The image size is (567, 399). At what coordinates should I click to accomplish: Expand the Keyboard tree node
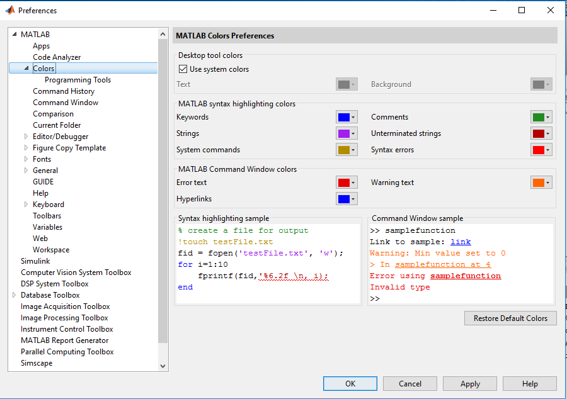click(26, 205)
